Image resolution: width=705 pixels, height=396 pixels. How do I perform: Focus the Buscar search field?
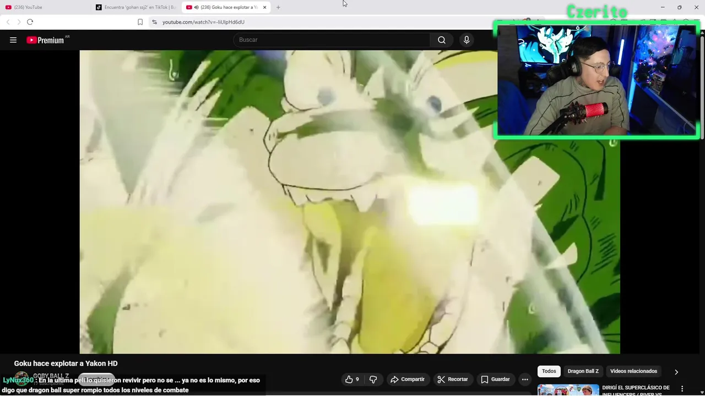pos(332,40)
